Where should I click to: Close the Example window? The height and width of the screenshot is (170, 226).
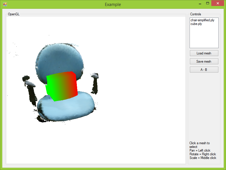pyautogui.click(x=218, y=3)
